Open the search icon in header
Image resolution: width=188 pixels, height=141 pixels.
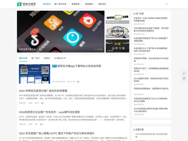pos(167,4)
